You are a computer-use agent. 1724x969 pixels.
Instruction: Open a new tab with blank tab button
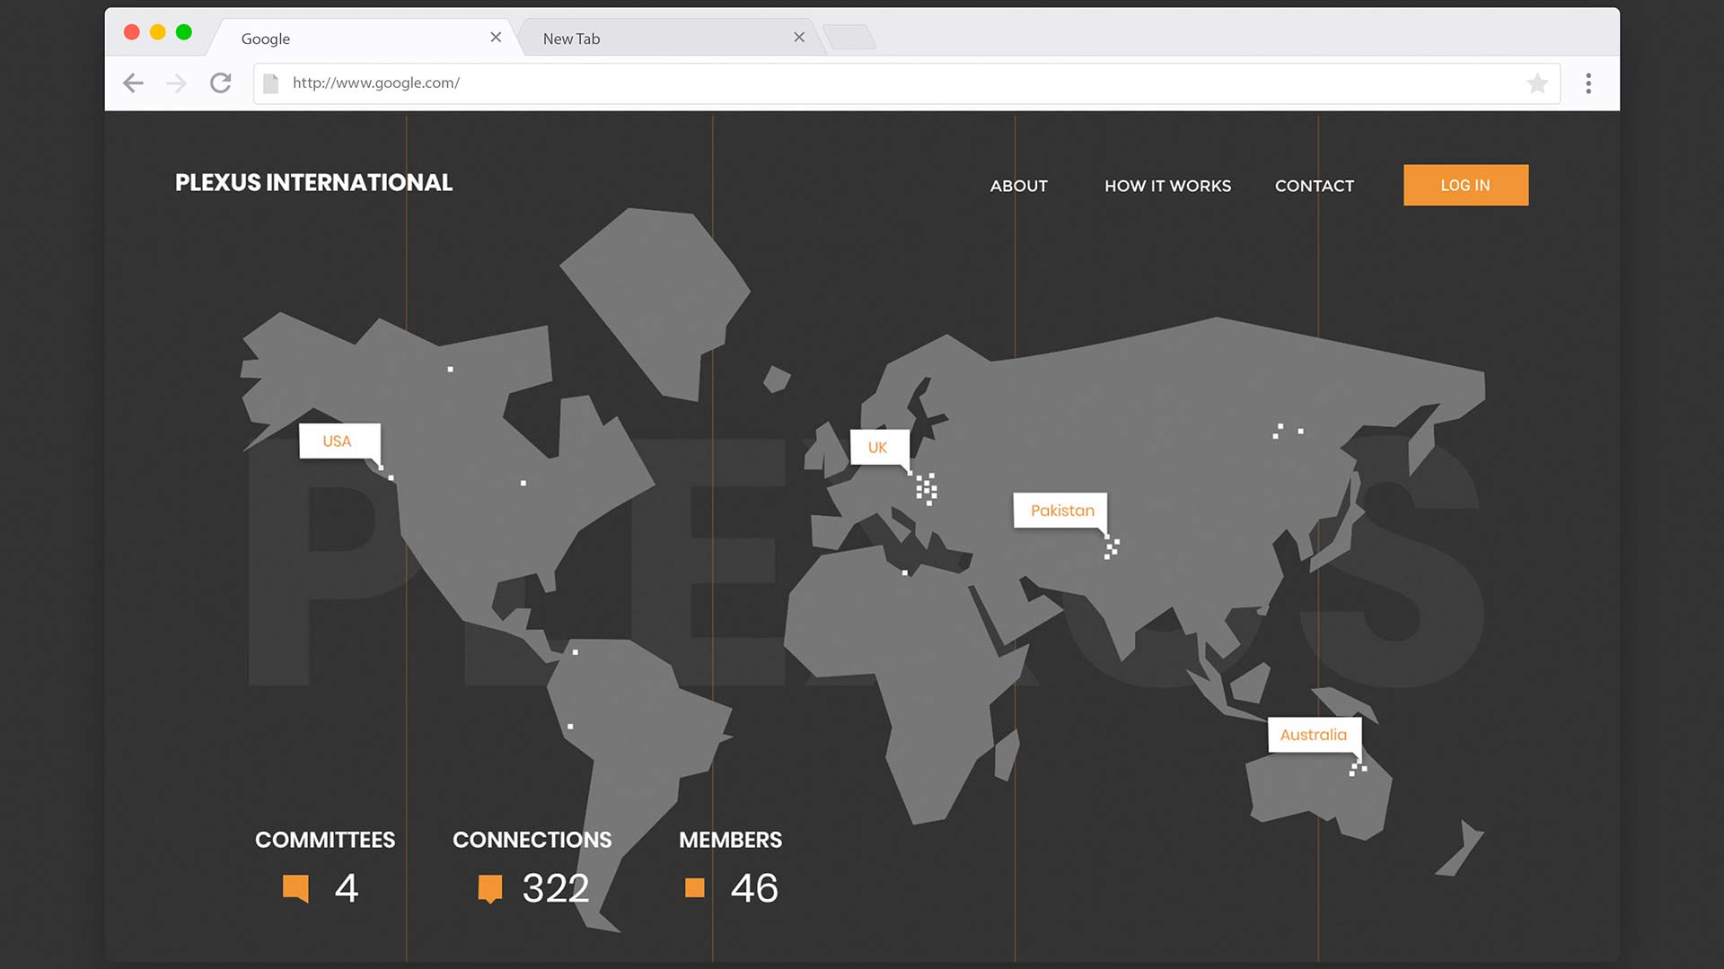point(849,38)
